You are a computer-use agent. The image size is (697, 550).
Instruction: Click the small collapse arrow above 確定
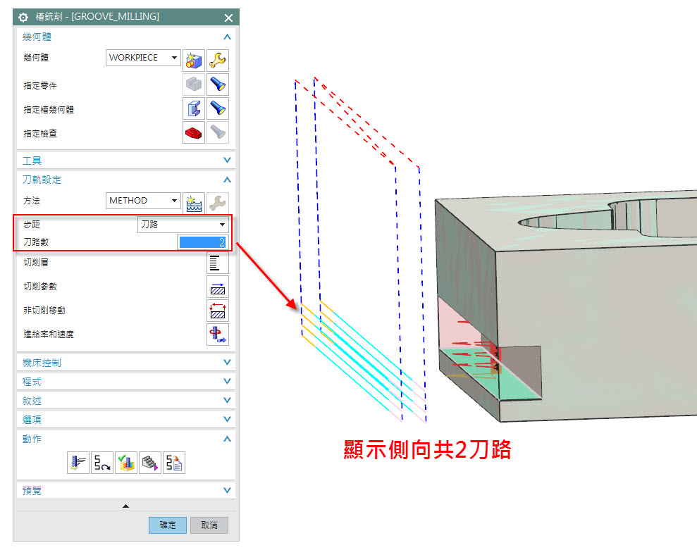click(x=125, y=506)
